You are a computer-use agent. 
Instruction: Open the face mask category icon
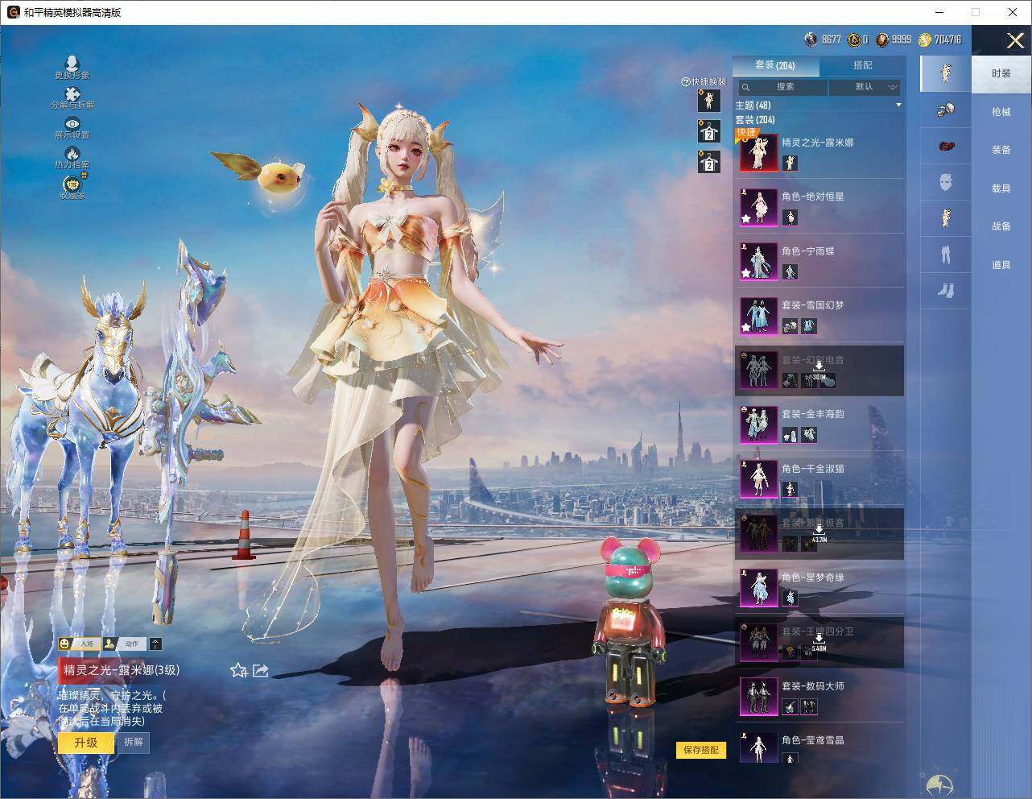946,182
